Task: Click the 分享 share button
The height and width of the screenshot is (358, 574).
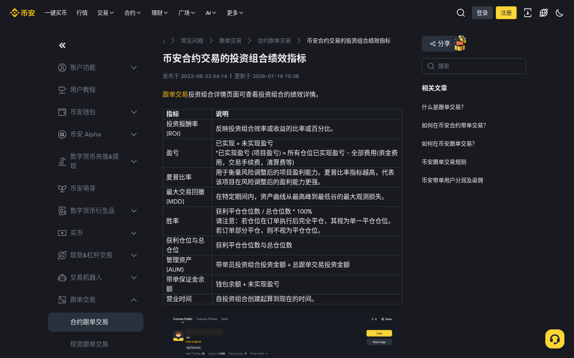Action: (440, 44)
